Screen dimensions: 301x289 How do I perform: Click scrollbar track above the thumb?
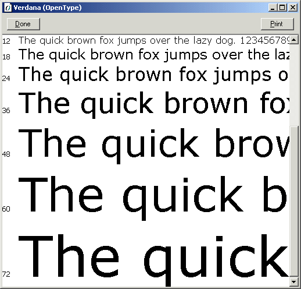point(294,85)
